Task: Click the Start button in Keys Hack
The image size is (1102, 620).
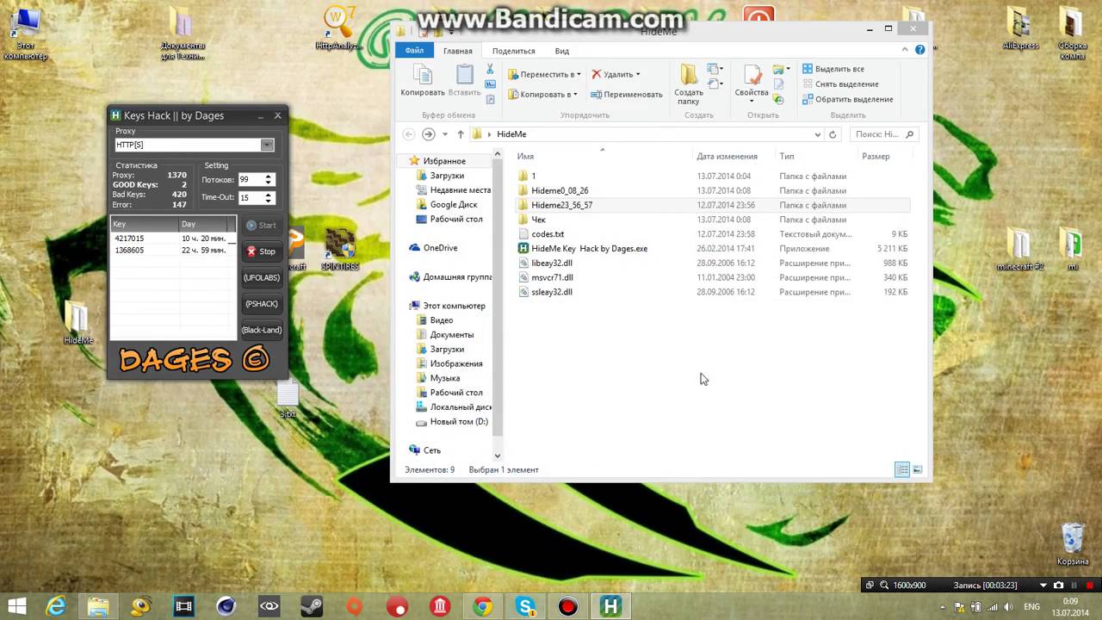Action: (261, 225)
